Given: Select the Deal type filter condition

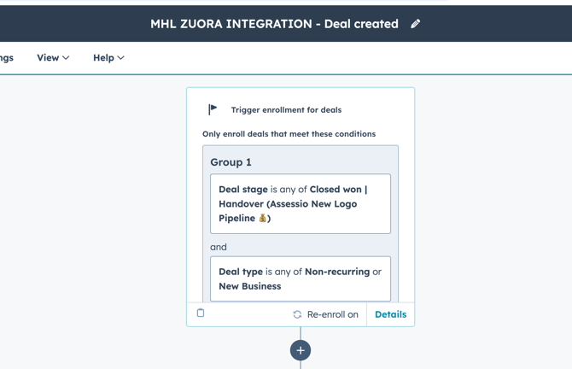Looking at the screenshot, I should (x=301, y=278).
